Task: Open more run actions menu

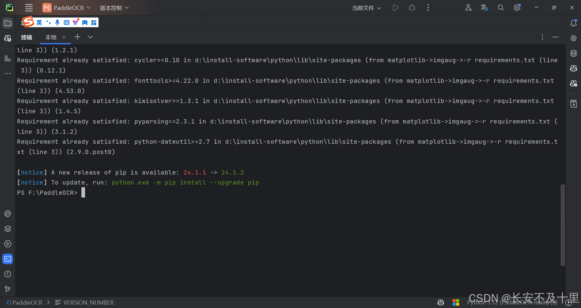Action: [x=428, y=8]
